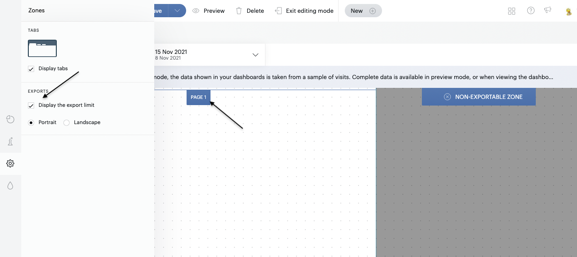Click the New tab with plus
Image resolution: width=577 pixels, height=257 pixels.
pyautogui.click(x=363, y=11)
